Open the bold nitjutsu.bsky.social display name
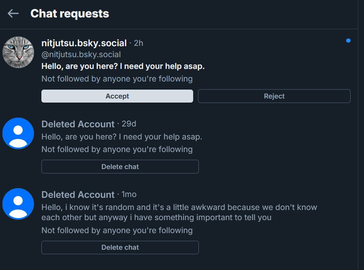The image size is (364, 270). pos(84,43)
